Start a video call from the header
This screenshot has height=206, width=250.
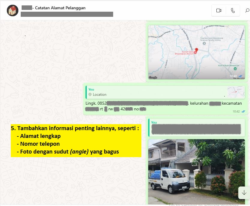point(218,10)
